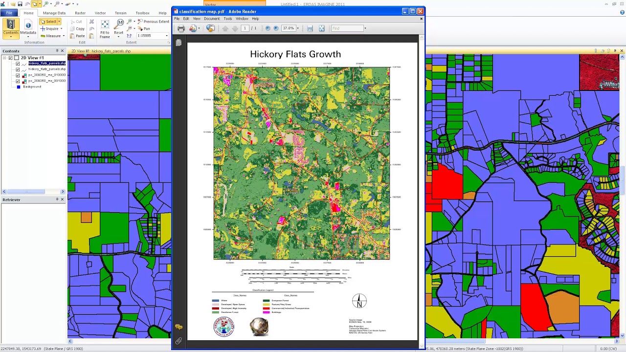Click the page number field in Adobe Reader

pos(245,28)
